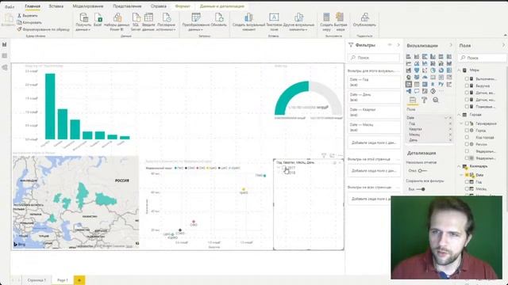This screenshot has height=285, width=508.
Task: Expand the Date hierarchy in Fields
Action: tap(462, 175)
